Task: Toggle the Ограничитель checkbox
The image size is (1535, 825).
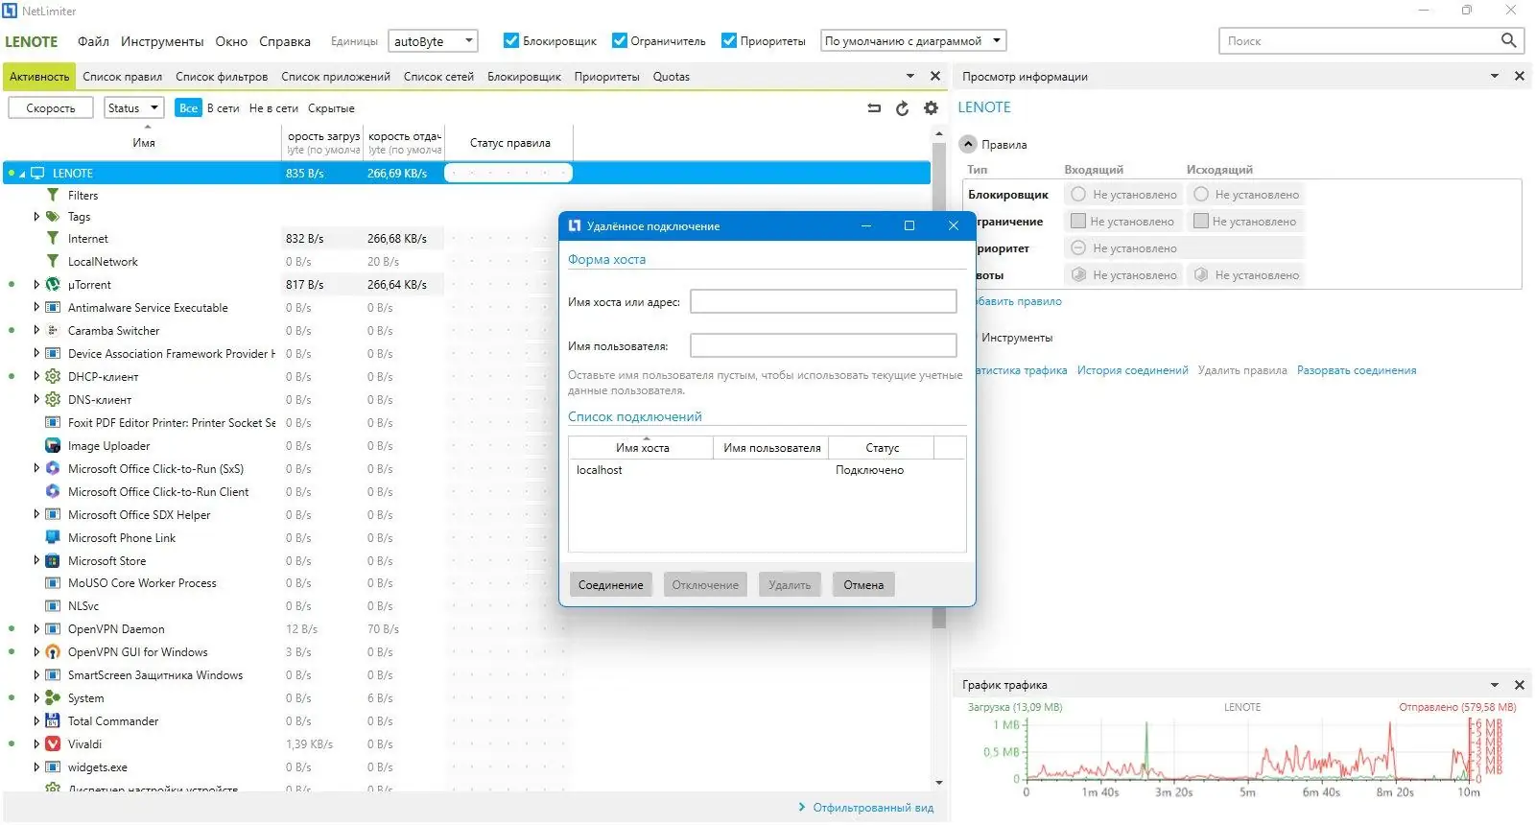Action: (x=620, y=40)
